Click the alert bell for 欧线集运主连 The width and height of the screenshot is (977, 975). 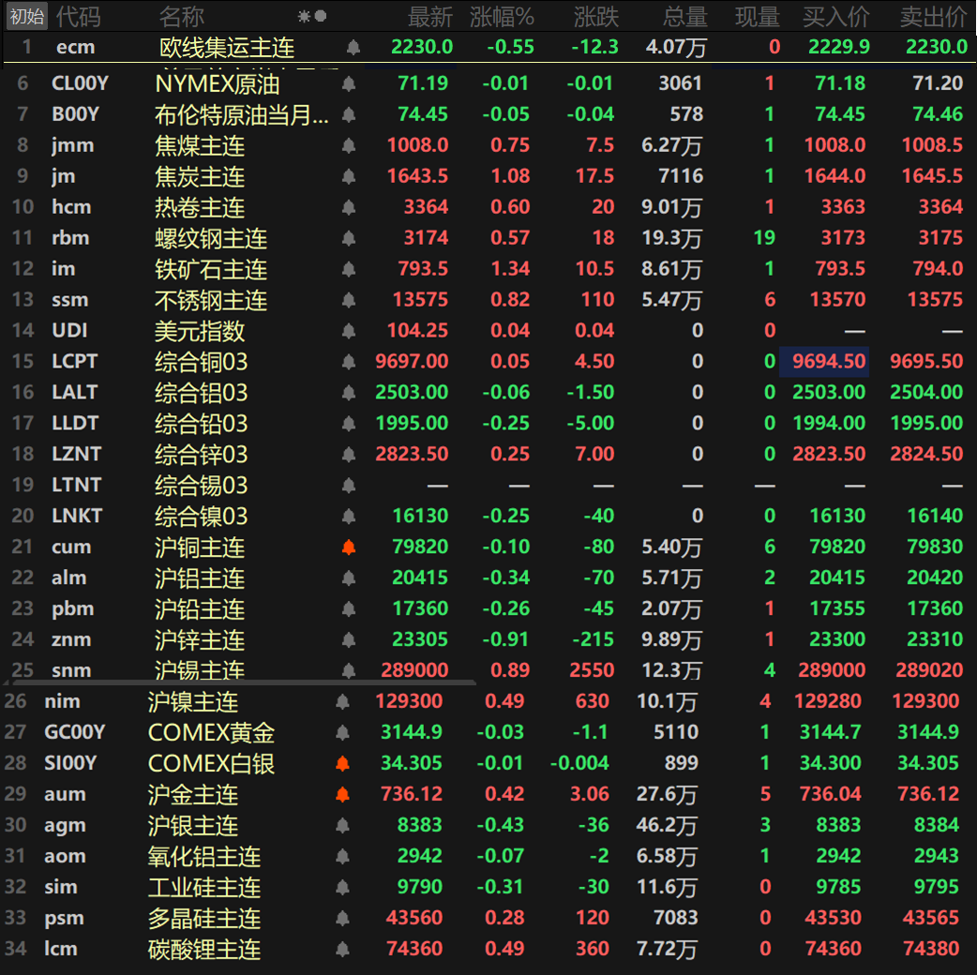click(353, 47)
